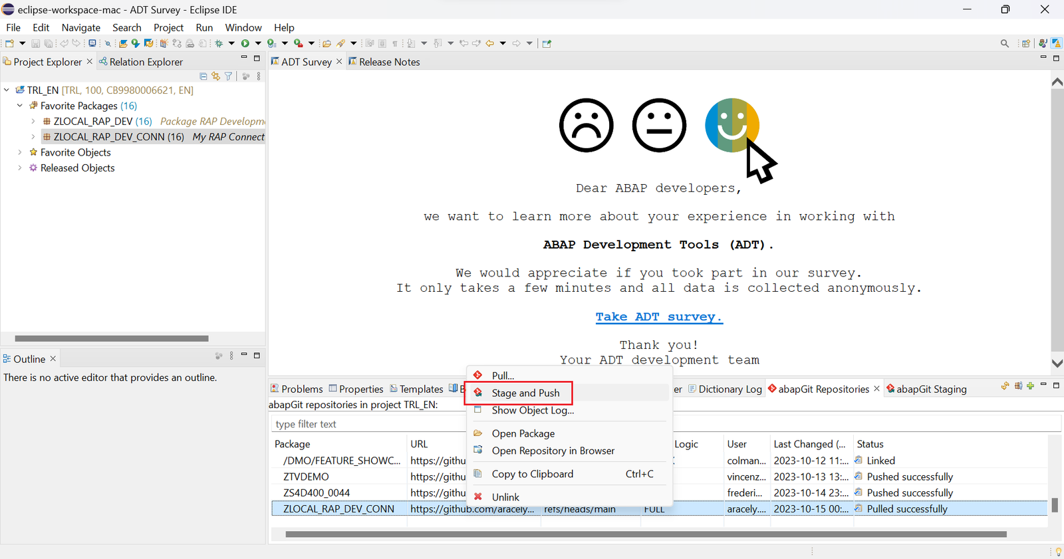1064x559 pixels.
Task: Switch to the ABAP perspective icon
Action: pyautogui.click(x=1056, y=43)
